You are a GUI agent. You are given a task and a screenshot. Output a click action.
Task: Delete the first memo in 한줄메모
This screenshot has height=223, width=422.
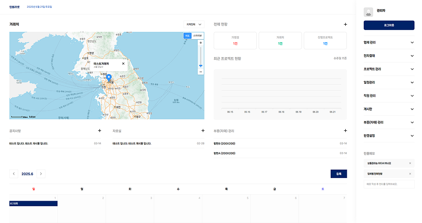click(x=410, y=163)
